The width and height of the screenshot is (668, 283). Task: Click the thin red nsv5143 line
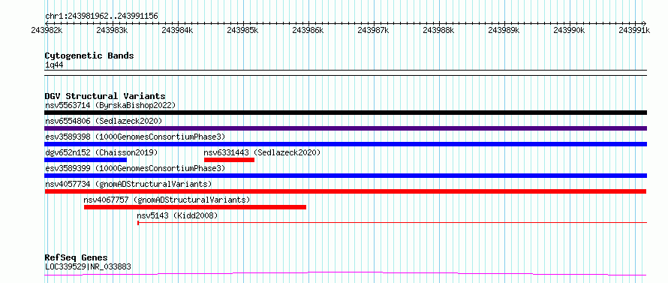[x=392, y=223]
